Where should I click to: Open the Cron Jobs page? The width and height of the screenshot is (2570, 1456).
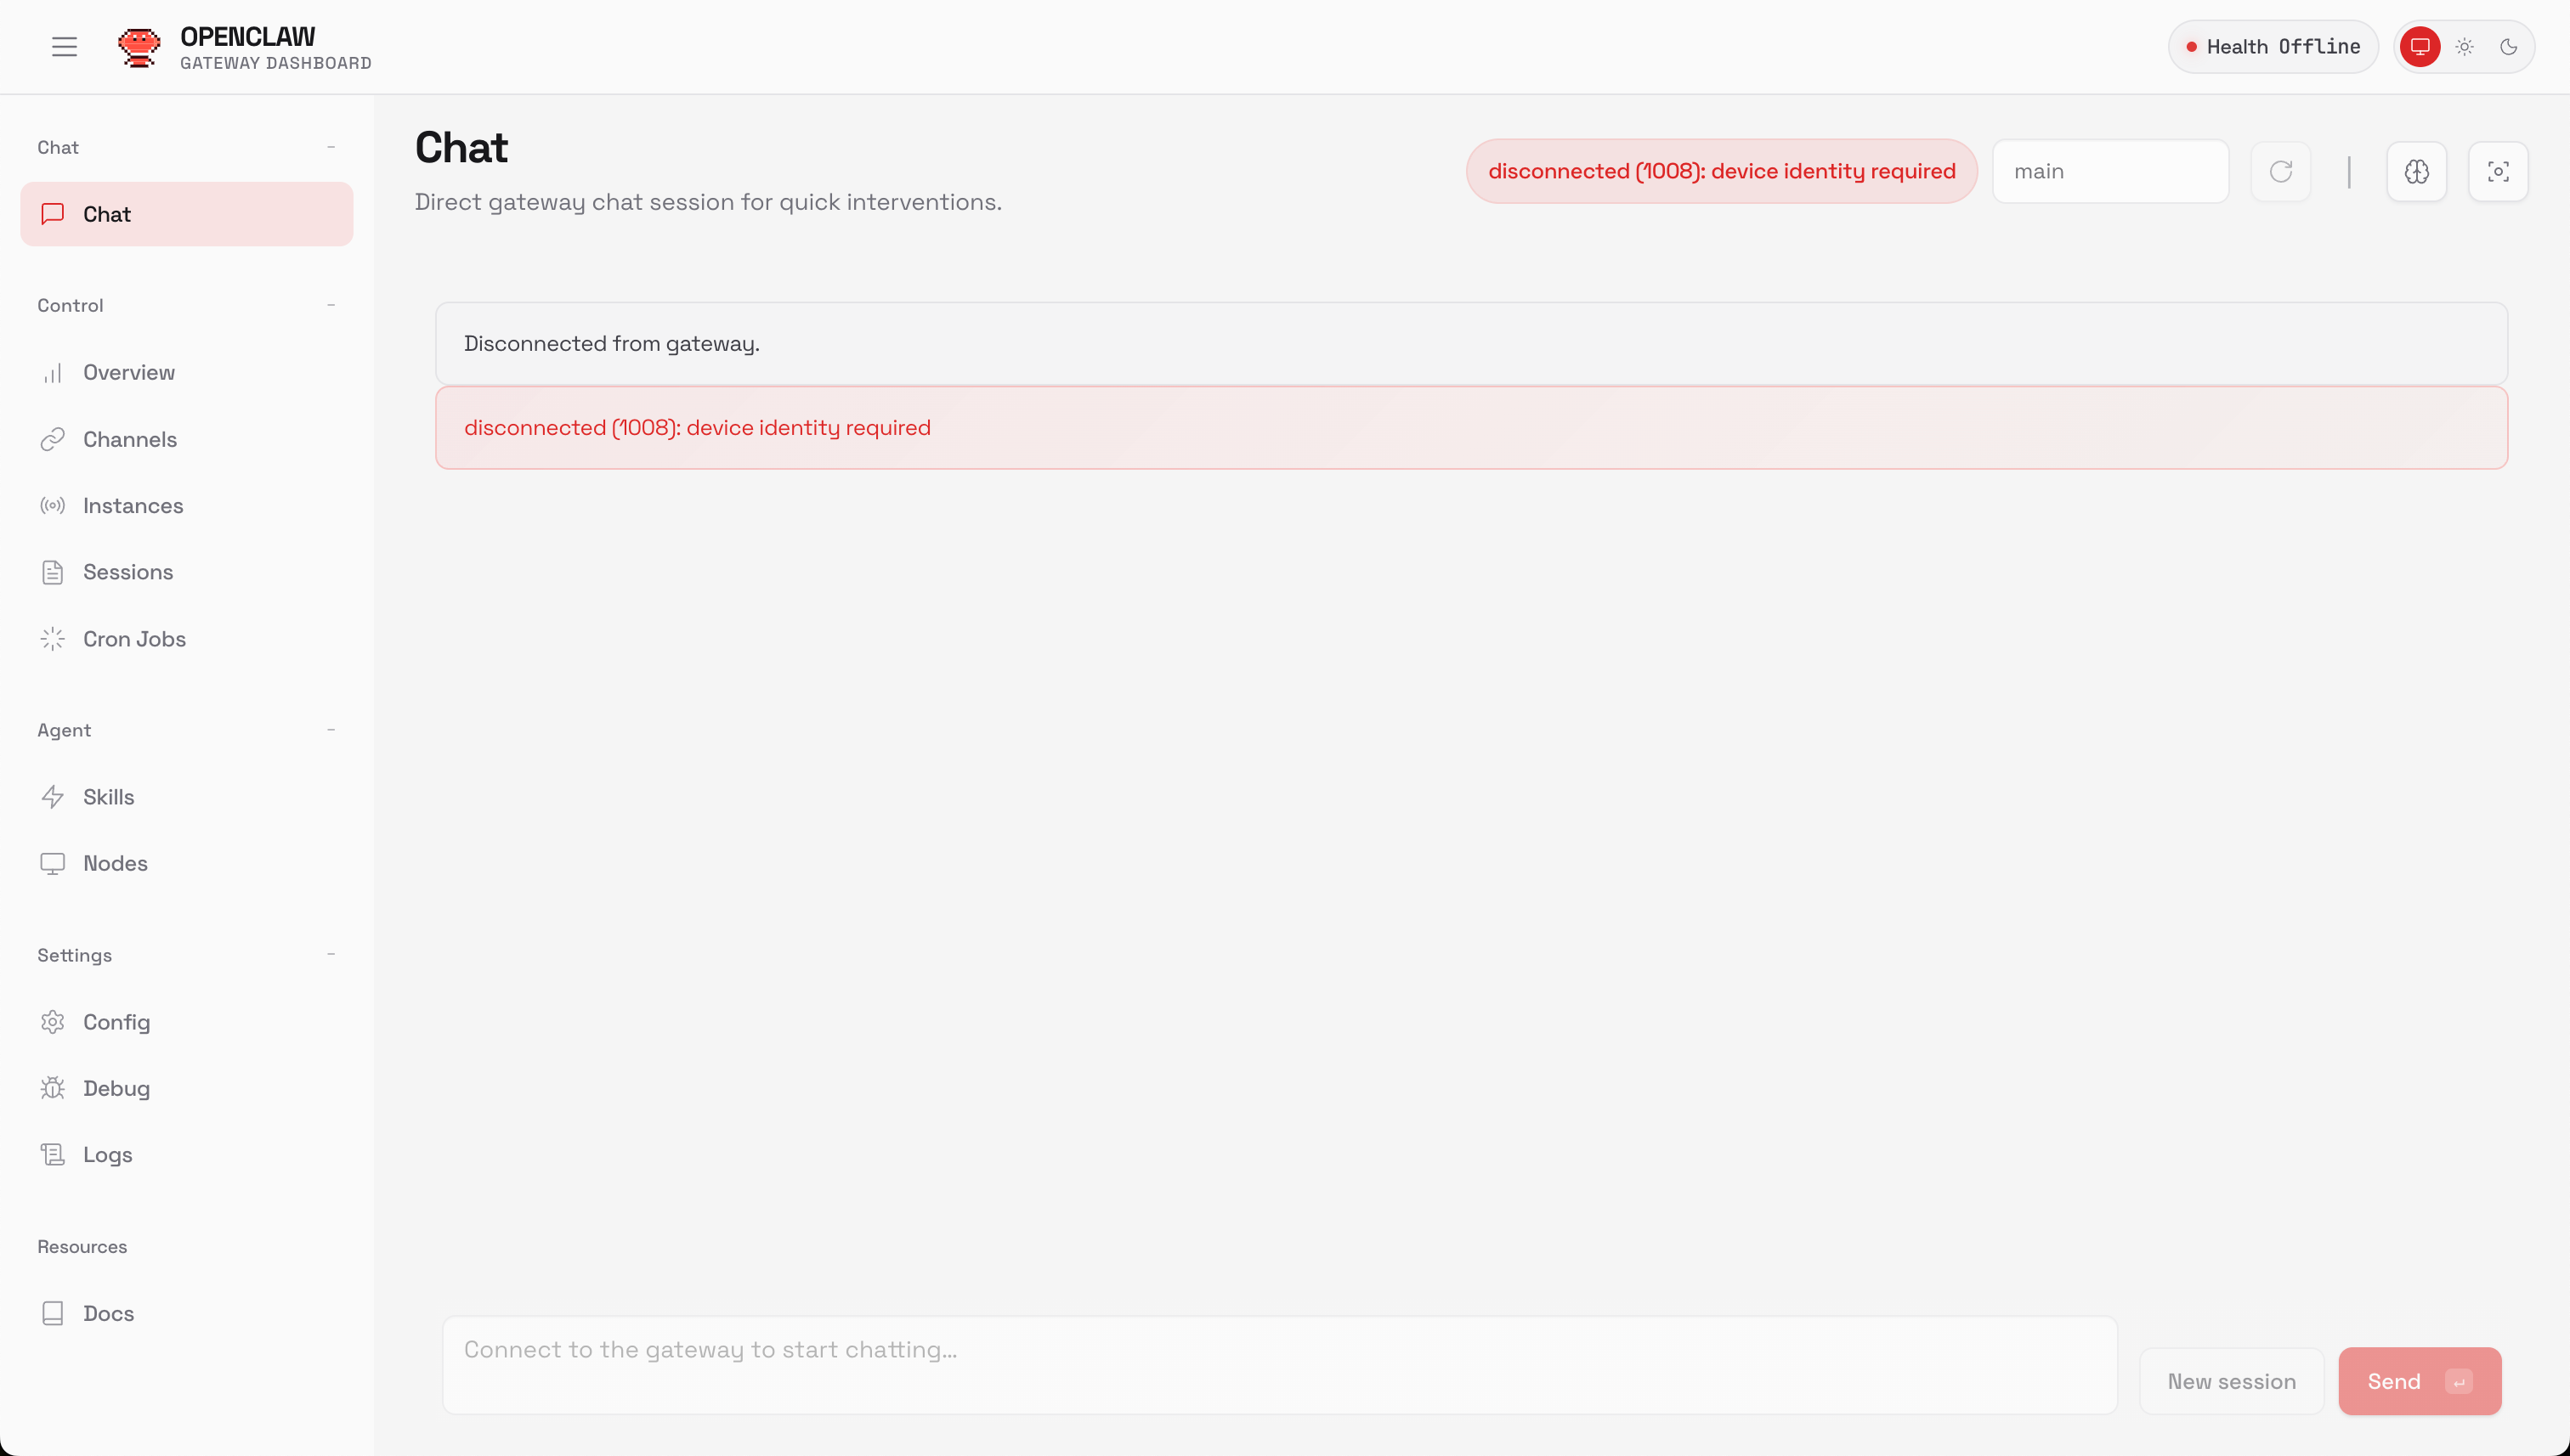[134, 639]
